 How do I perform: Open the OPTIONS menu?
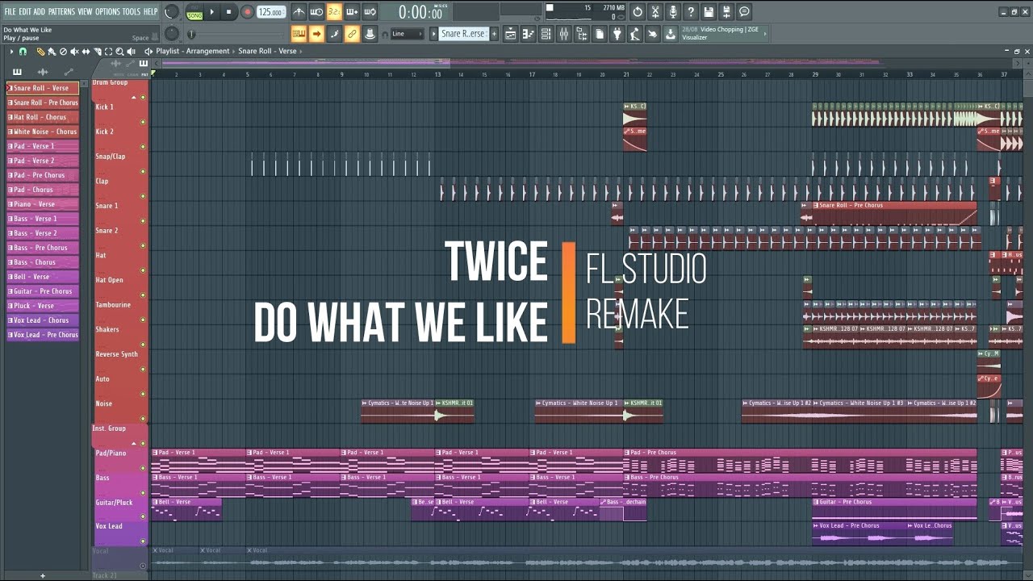[x=107, y=11]
